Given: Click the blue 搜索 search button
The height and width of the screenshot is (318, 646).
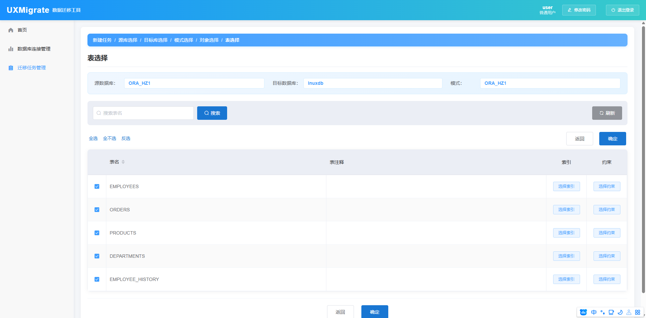Looking at the screenshot, I should click(212, 113).
